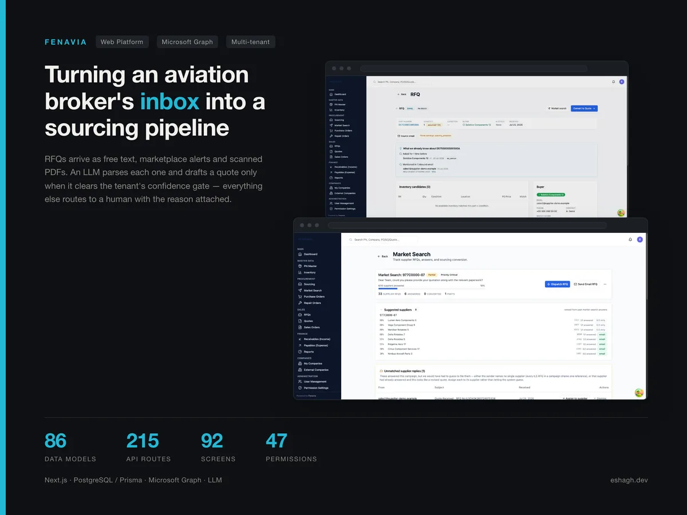687x515 pixels.
Task: Click eshagh.dev text in footer
Action: 629,480
